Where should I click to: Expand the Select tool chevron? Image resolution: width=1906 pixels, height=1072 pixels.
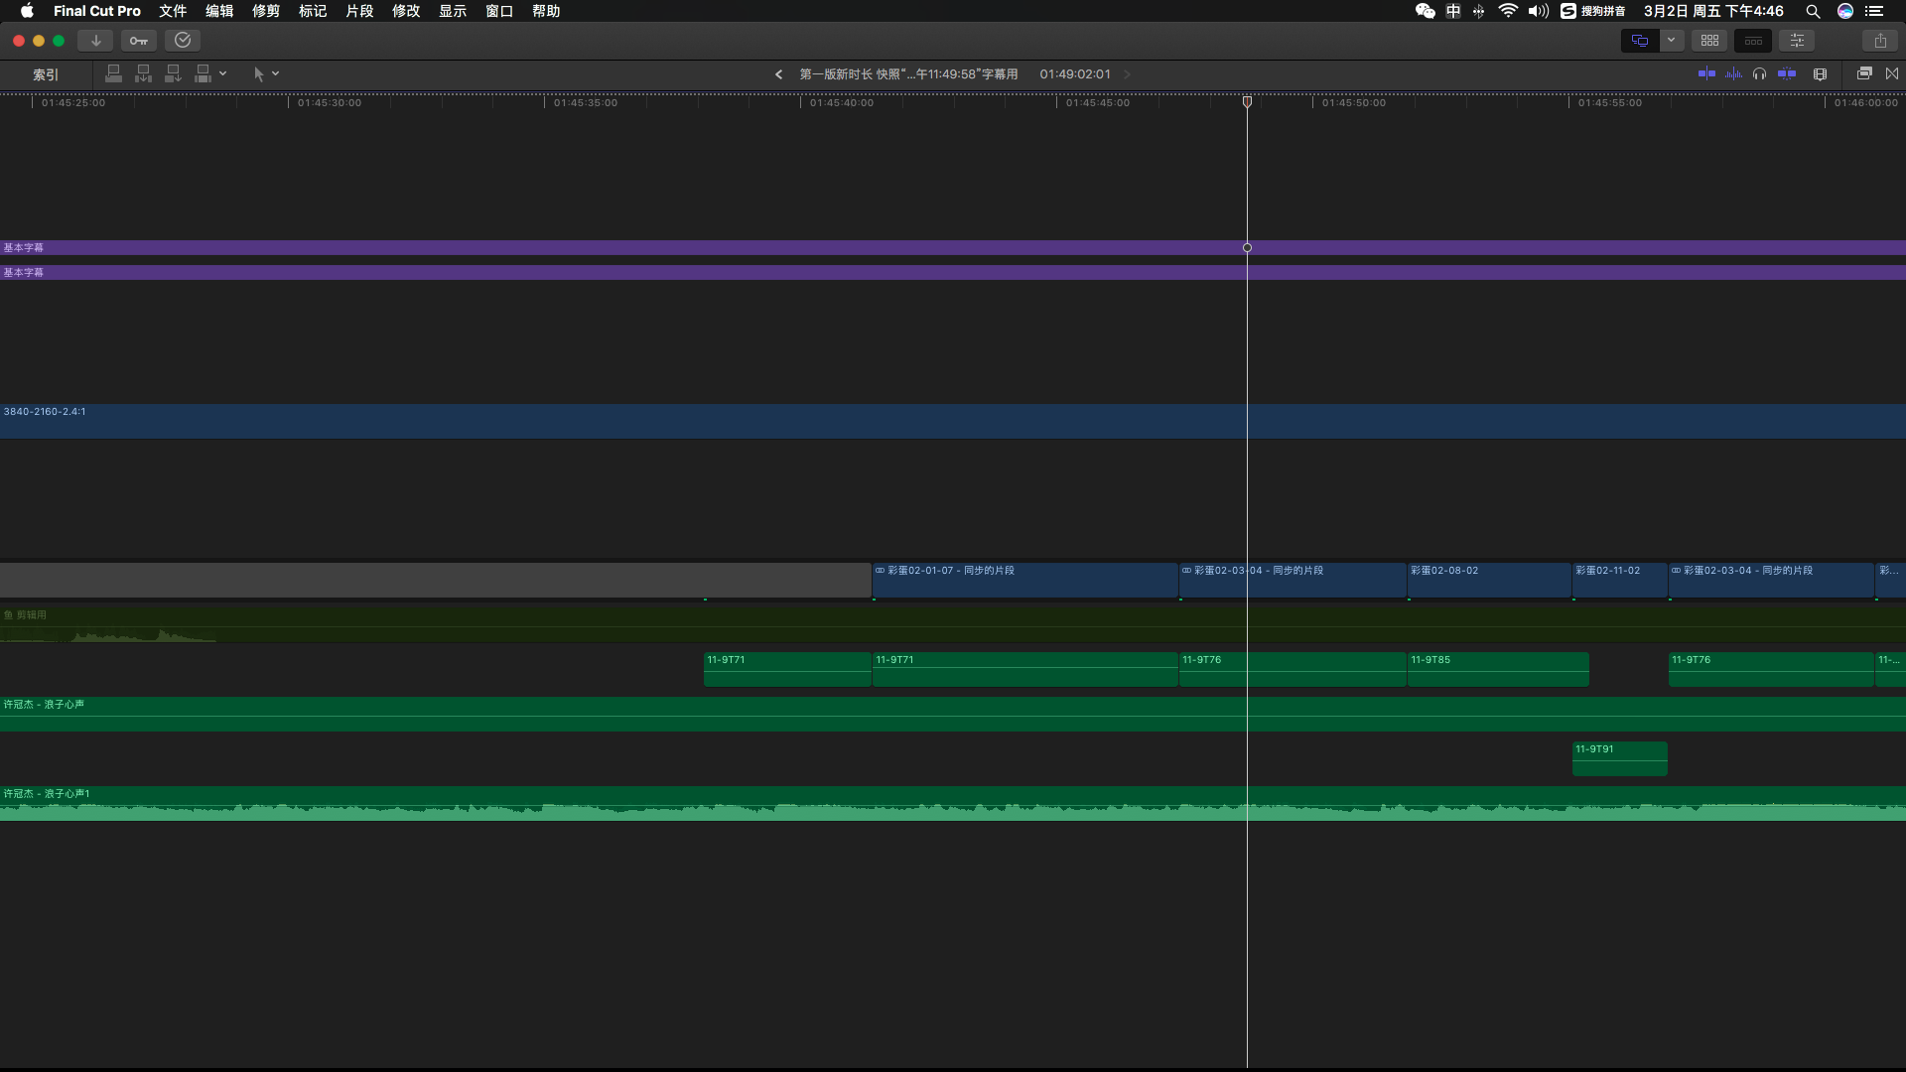tap(276, 73)
